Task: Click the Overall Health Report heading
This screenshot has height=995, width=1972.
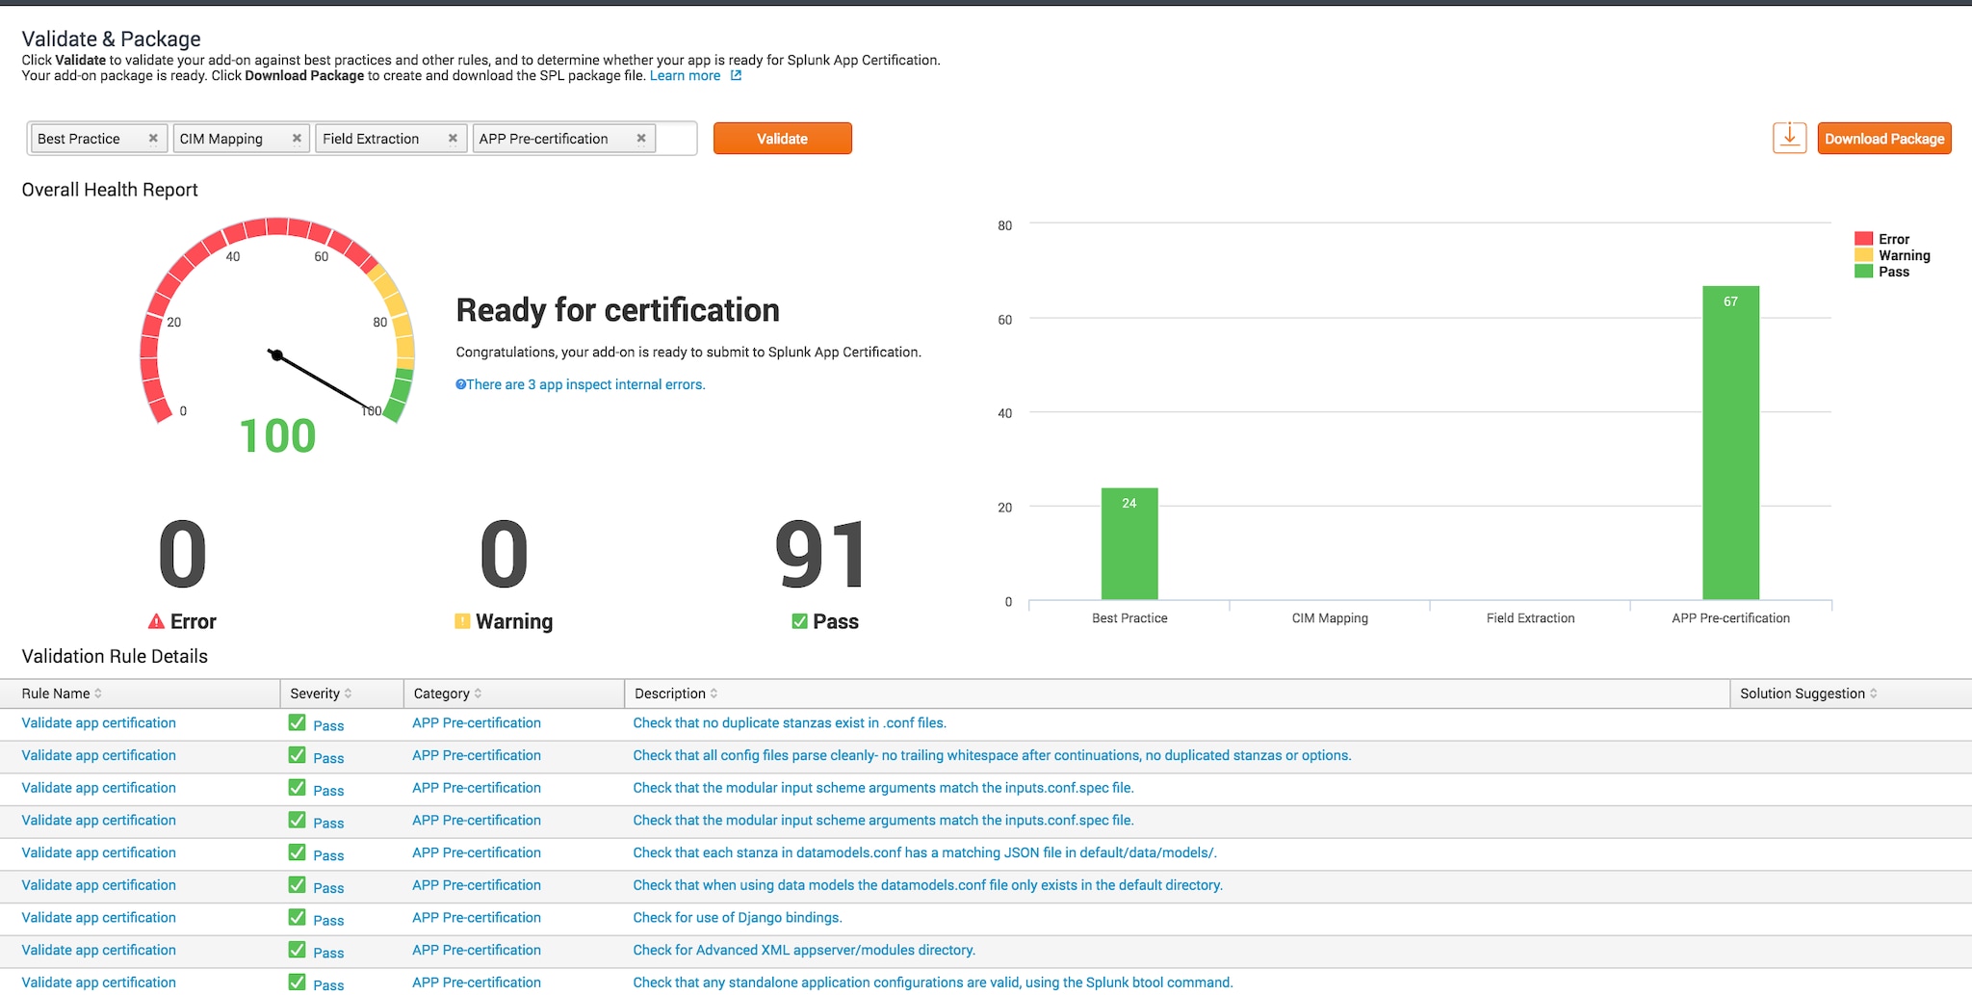Action: (110, 190)
